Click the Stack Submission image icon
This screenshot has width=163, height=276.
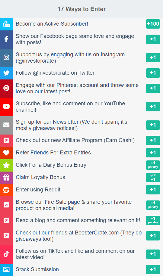pos(6,269)
